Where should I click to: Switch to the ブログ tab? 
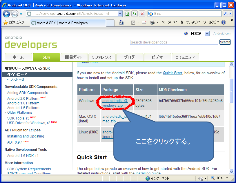point(130,57)
